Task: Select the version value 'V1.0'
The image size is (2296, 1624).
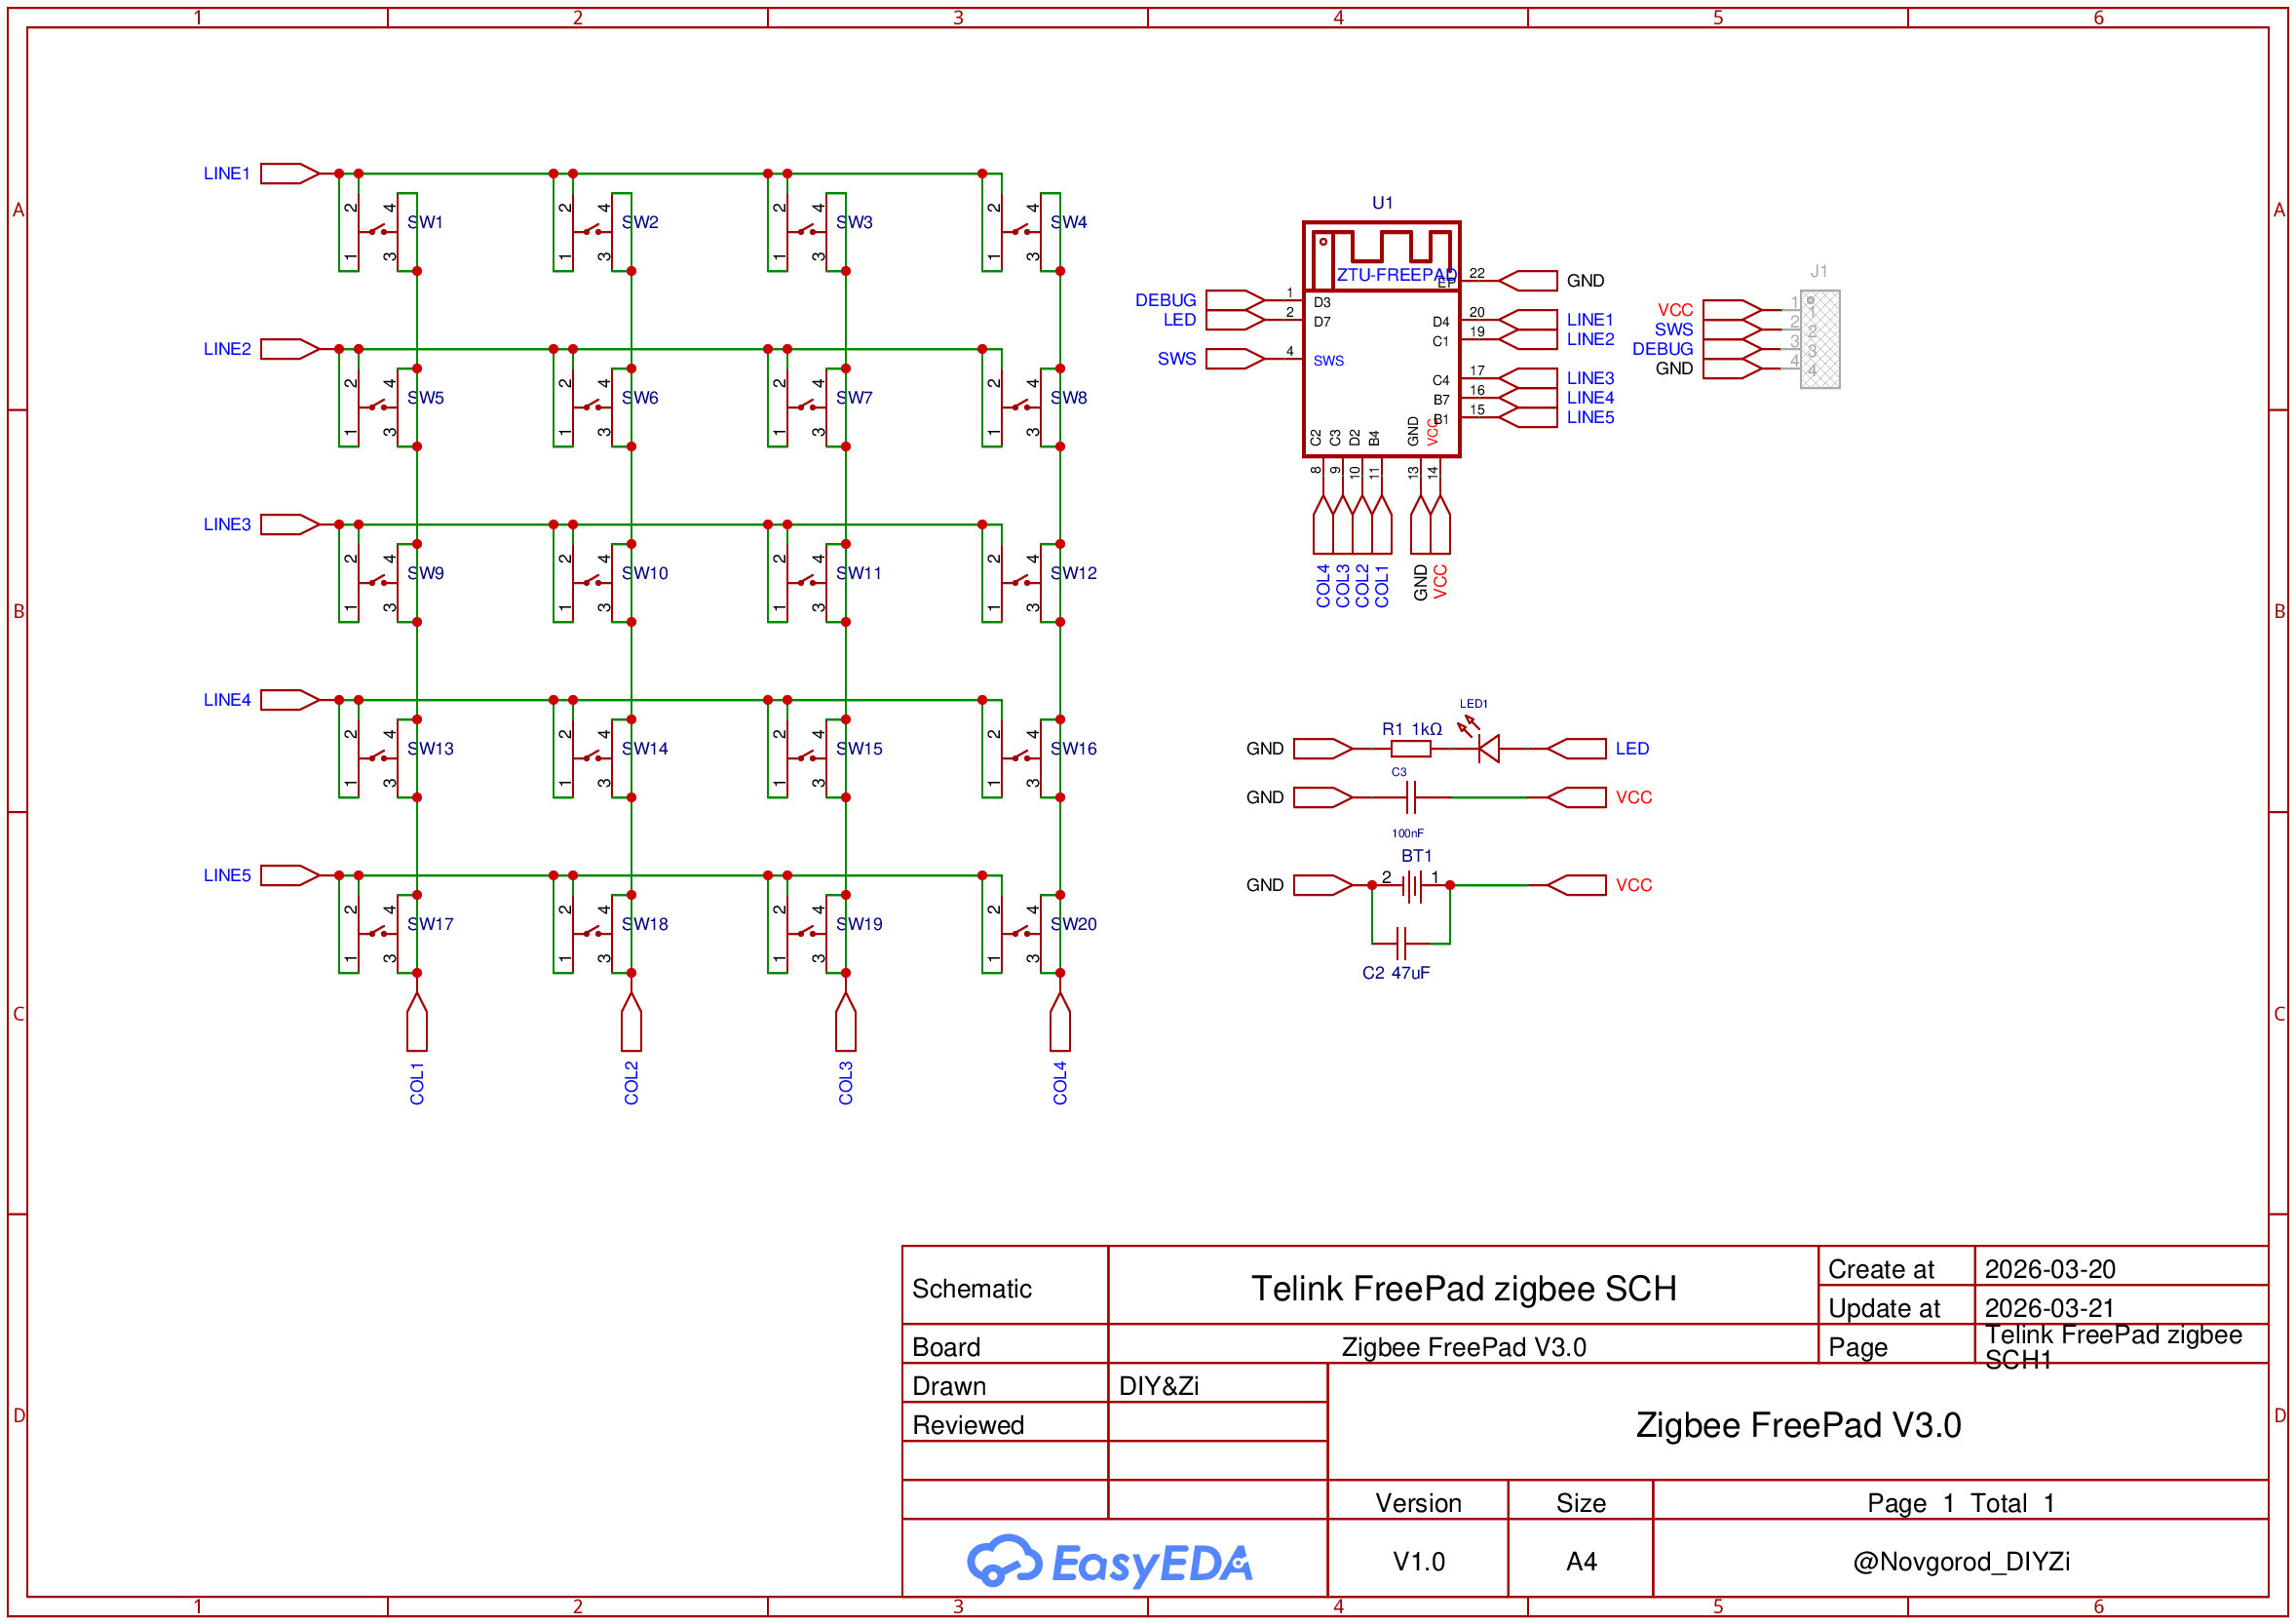Action: click(1419, 1561)
